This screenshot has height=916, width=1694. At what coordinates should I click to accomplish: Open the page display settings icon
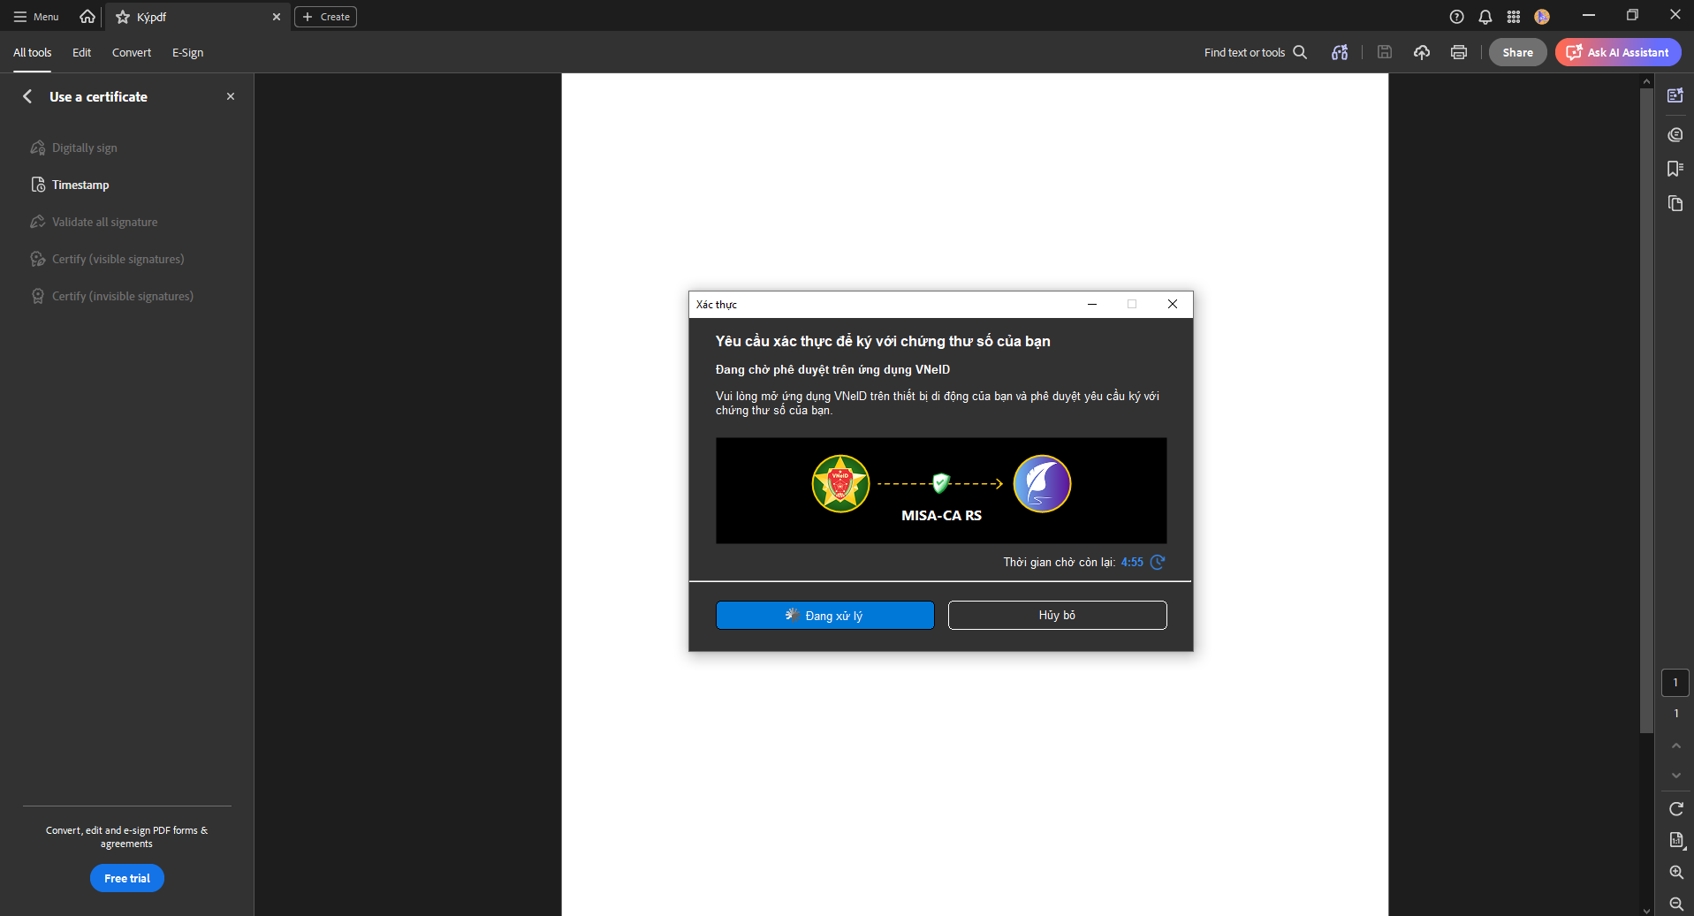click(1675, 840)
